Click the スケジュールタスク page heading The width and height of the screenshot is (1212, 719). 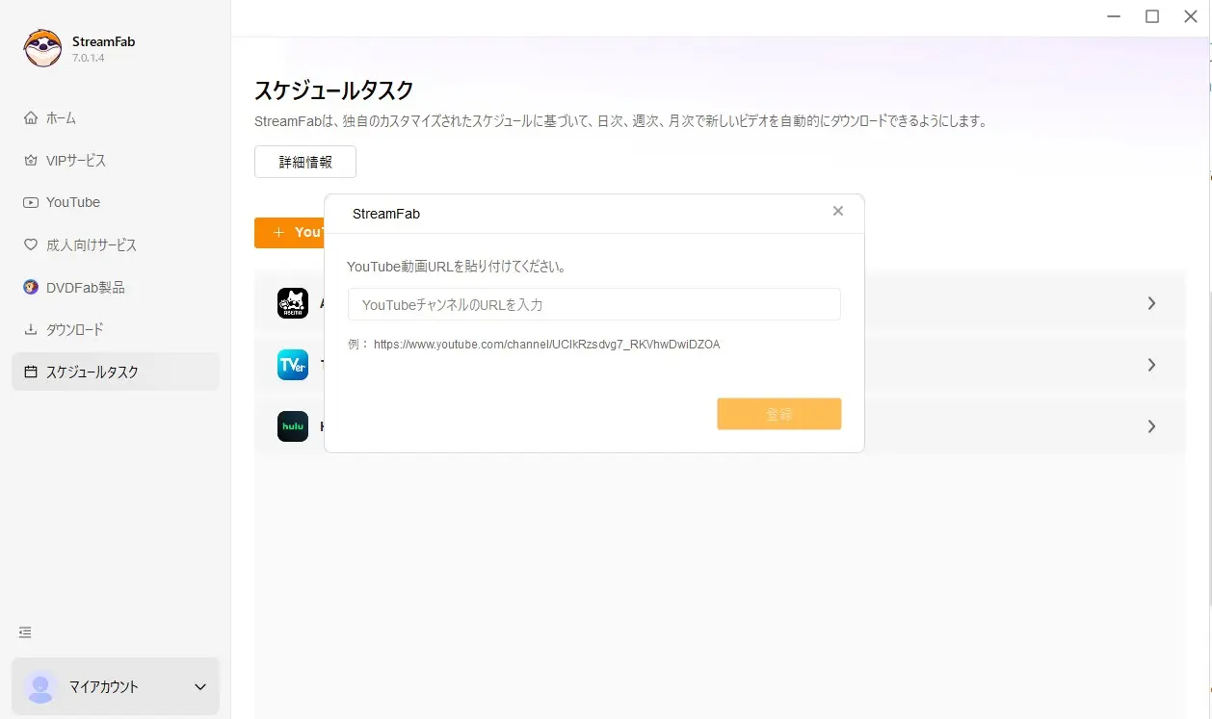coord(334,90)
